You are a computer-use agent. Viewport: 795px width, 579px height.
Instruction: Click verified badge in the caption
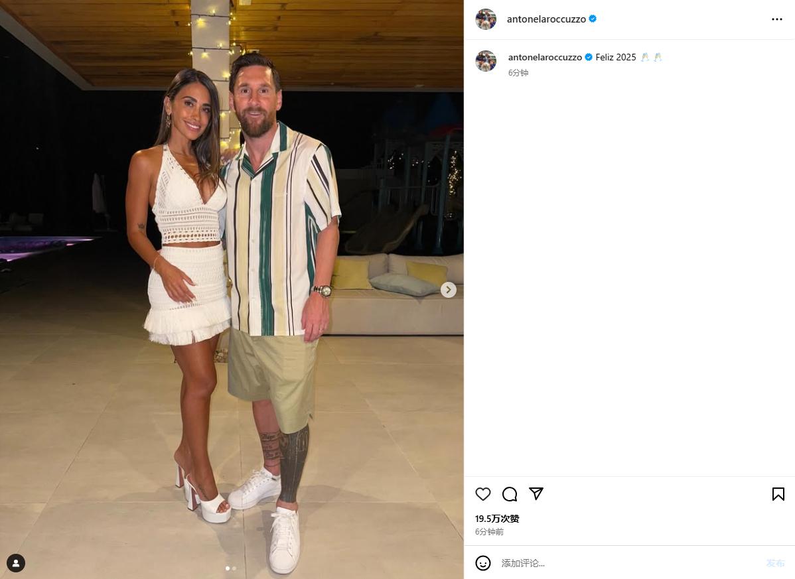click(x=588, y=57)
